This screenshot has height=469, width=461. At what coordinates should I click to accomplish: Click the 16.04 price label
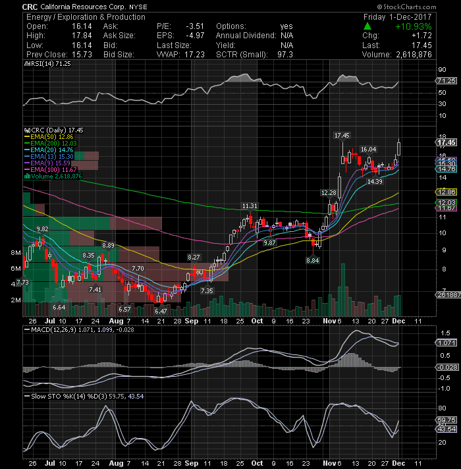(x=368, y=150)
